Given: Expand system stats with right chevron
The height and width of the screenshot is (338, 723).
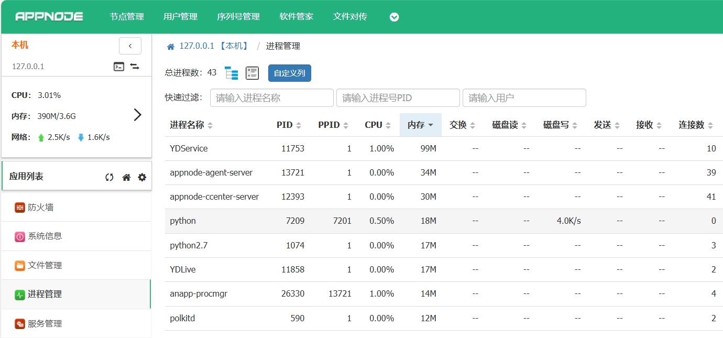Looking at the screenshot, I should [x=137, y=115].
